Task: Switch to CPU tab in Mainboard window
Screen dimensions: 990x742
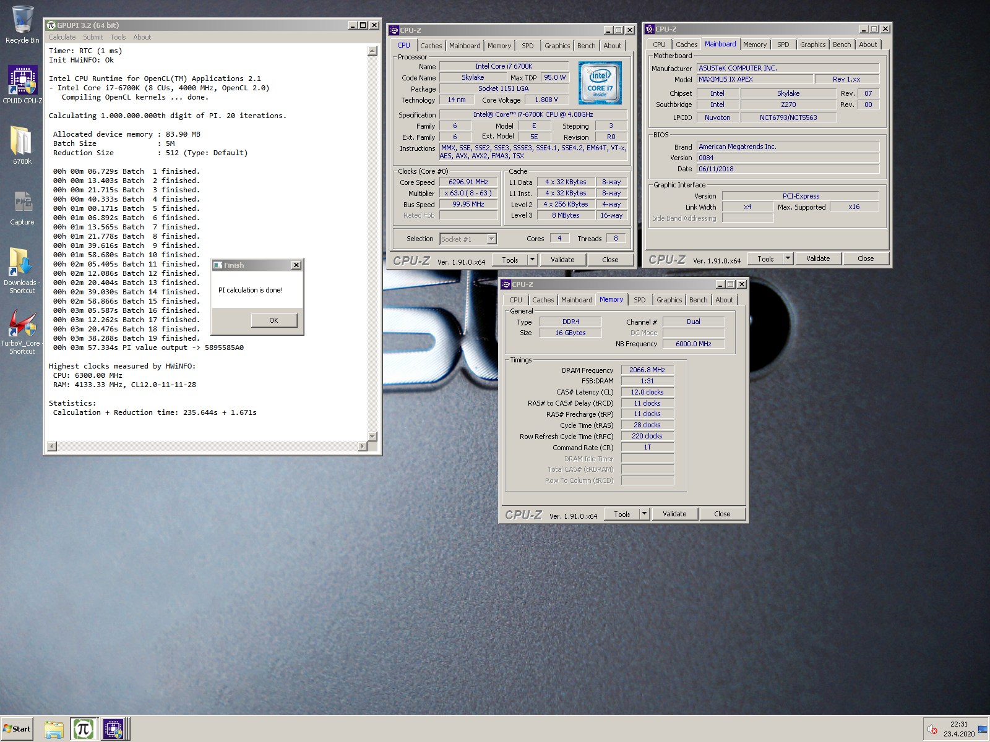Action: pos(660,45)
